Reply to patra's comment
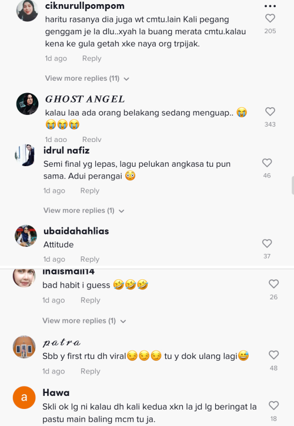This screenshot has height=426, width=294. pyautogui.click(x=91, y=371)
